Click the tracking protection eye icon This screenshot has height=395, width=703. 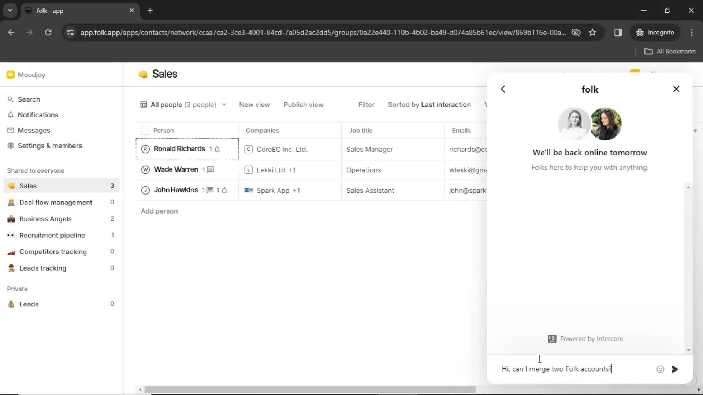point(576,33)
